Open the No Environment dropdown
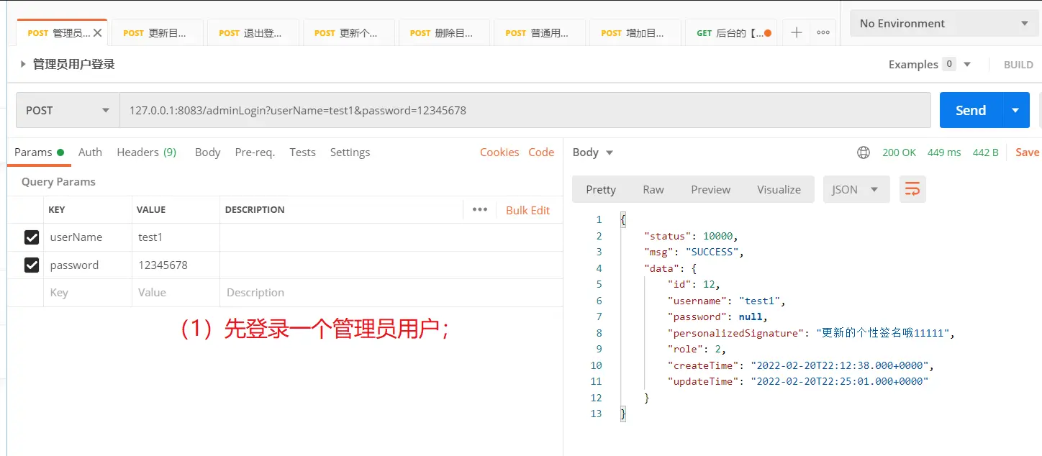This screenshot has height=456, width=1042. click(943, 24)
